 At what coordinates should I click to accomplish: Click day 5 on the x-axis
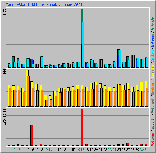click(x=28, y=150)
